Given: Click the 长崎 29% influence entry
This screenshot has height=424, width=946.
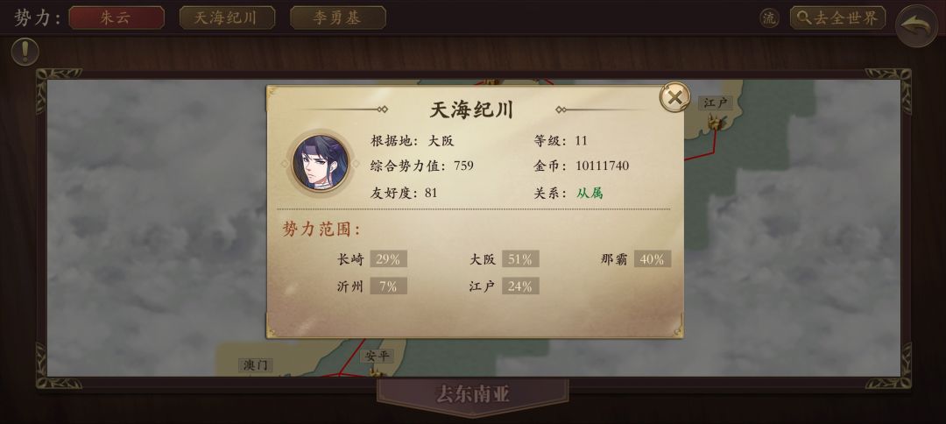Looking at the screenshot, I should click(x=371, y=259).
